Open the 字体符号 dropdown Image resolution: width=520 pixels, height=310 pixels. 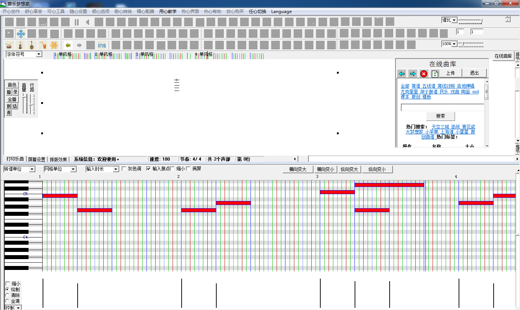click(x=24, y=54)
